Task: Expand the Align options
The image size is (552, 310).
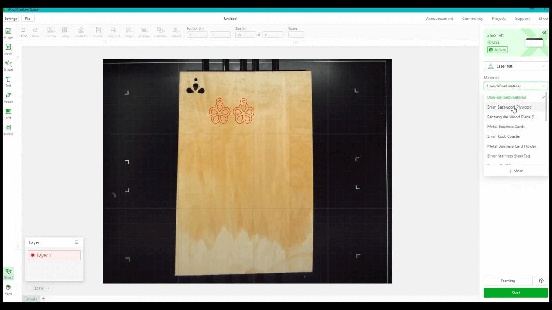Action: point(129,32)
